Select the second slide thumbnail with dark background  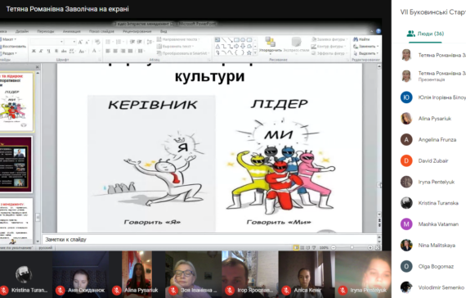(16, 165)
